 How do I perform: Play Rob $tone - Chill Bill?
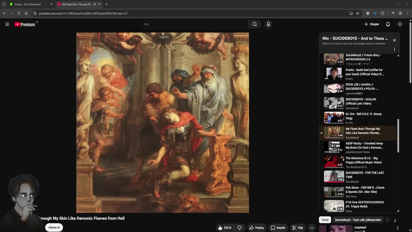(358, 192)
